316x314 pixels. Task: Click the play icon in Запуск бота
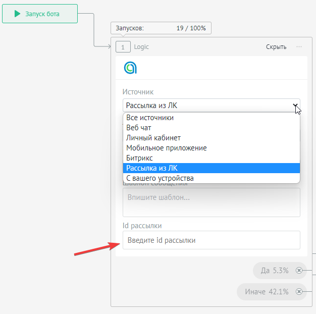pyautogui.click(x=18, y=14)
